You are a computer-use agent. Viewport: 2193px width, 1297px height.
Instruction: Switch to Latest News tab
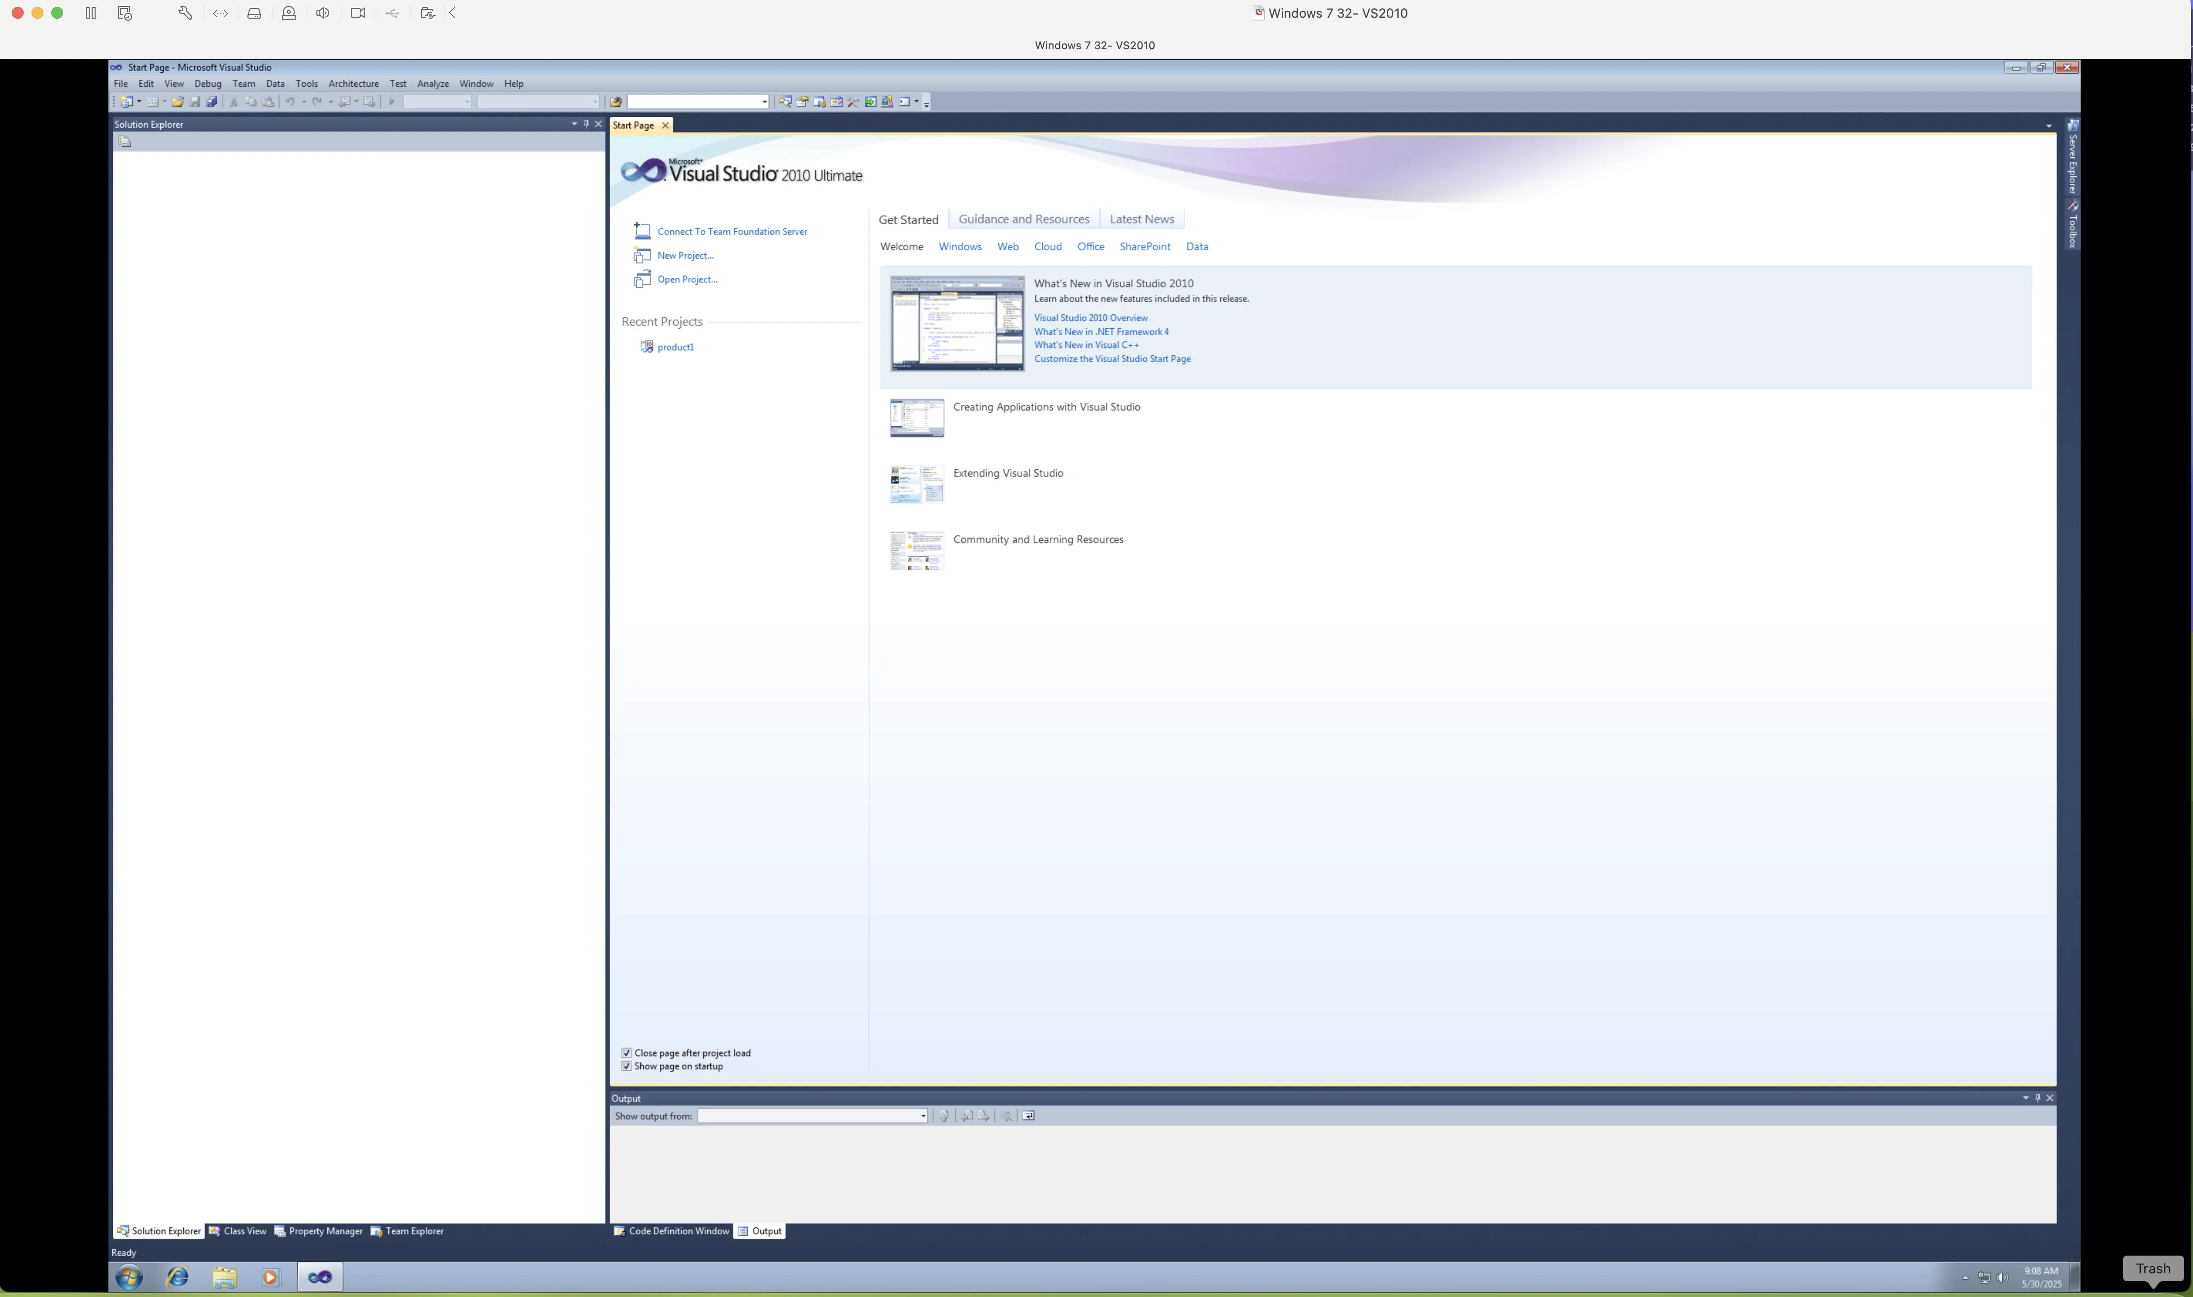(1141, 219)
